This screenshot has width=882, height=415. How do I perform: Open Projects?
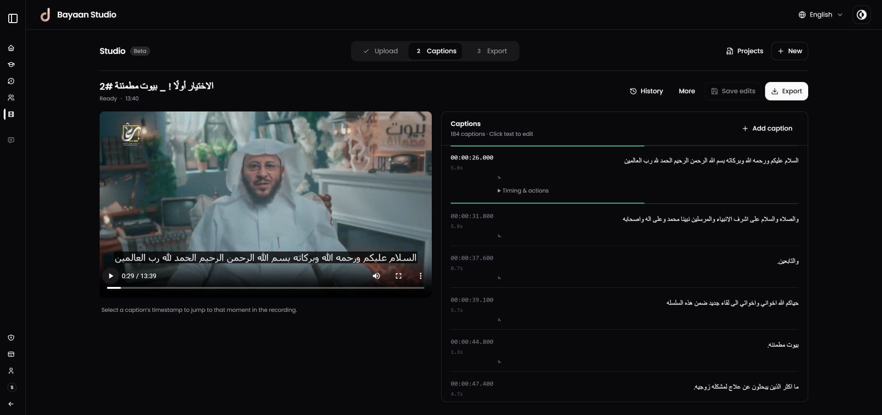point(745,51)
